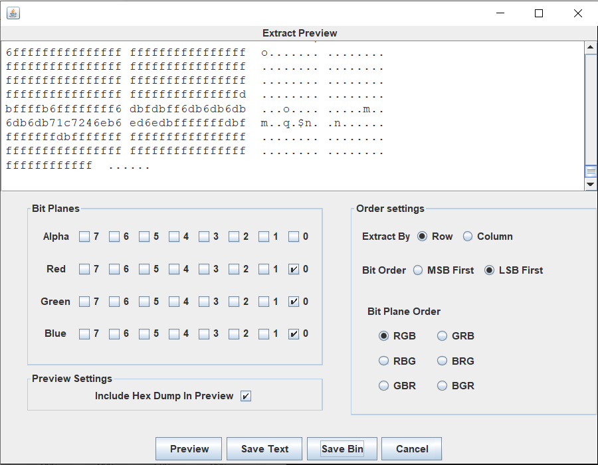Disable Include Hex Dump In Preview

[x=246, y=396]
